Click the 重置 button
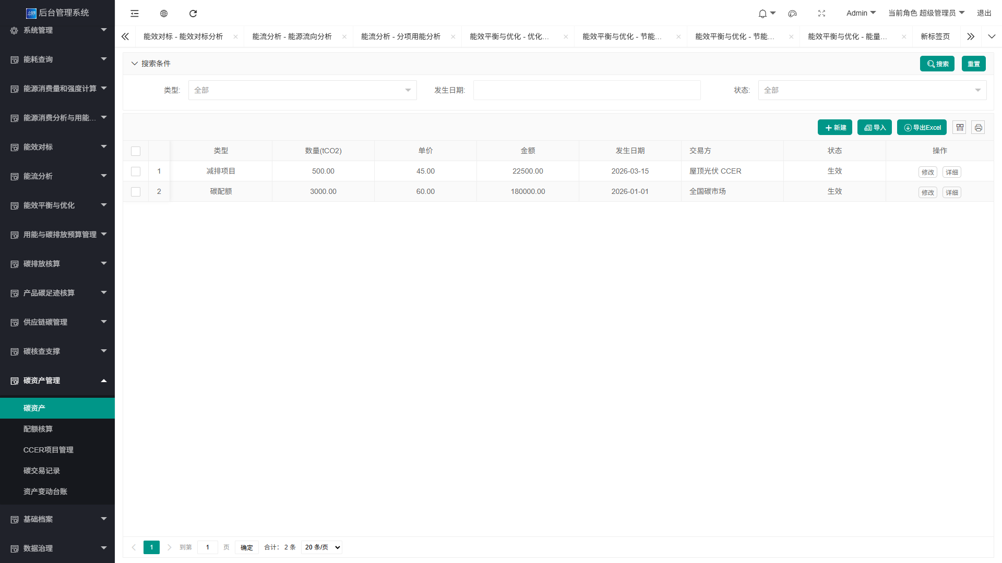Viewport: 1002px width, 563px height. point(973,64)
